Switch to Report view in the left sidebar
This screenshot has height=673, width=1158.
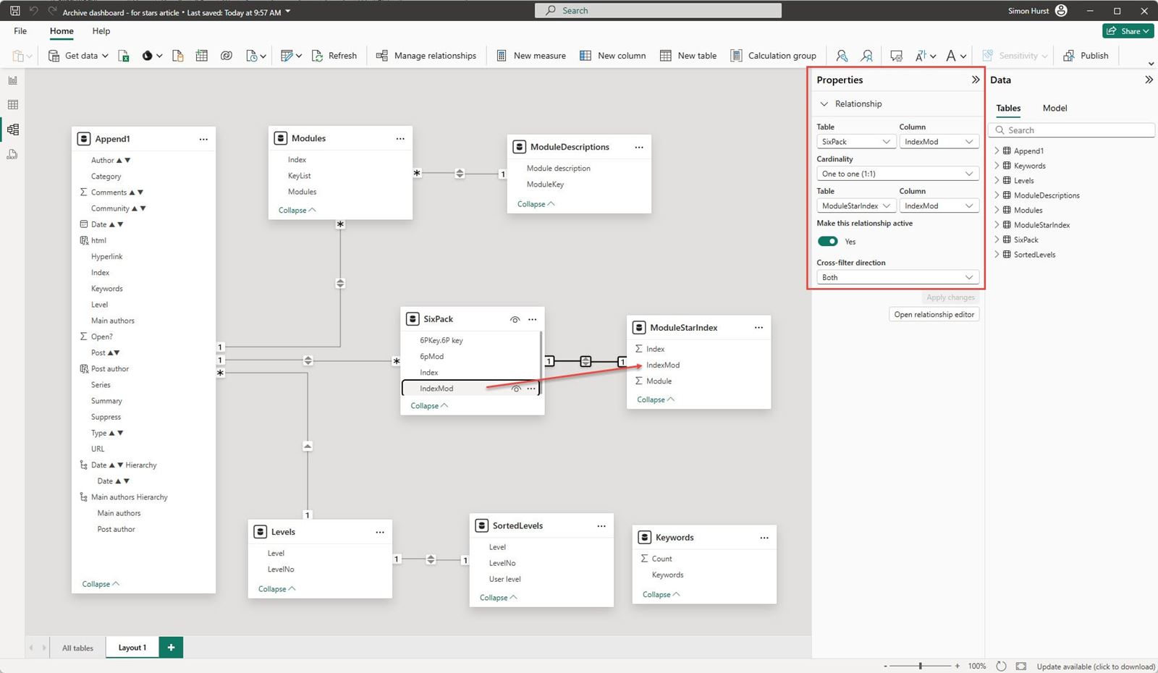(x=12, y=80)
